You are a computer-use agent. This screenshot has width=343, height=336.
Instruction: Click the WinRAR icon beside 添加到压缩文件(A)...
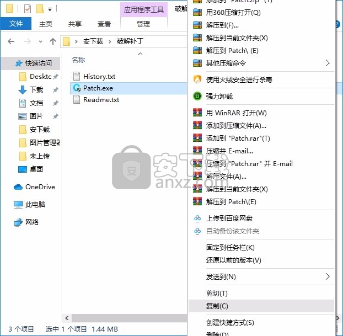[x=197, y=125]
